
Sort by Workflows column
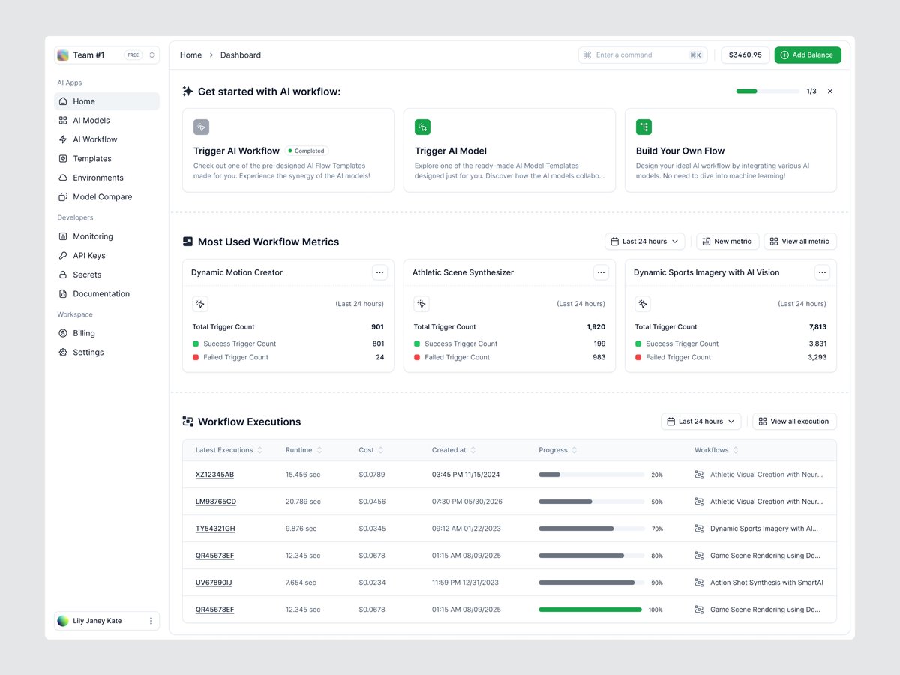coord(716,450)
